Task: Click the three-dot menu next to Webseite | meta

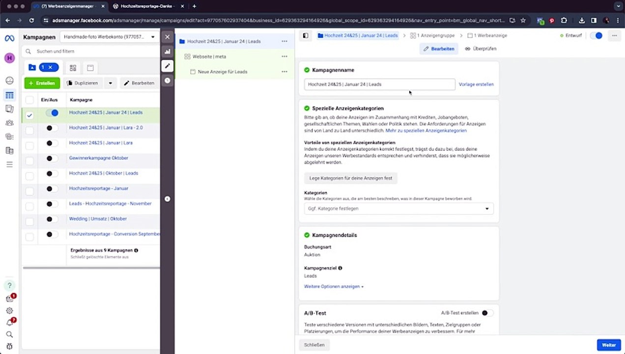Action: tap(284, 57)
